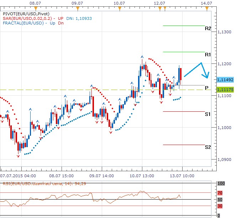Click the blue current price tag 1,11492

coord(225,80)
